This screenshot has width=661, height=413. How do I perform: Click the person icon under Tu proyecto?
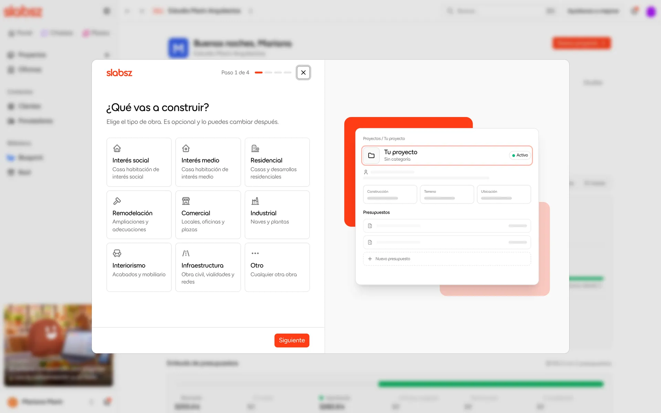click(x=366, y=172)
